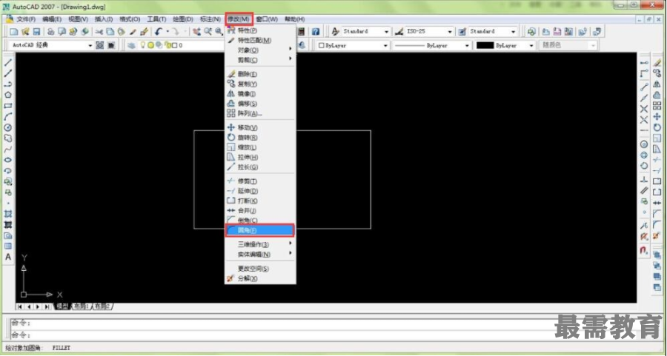Expand the 实体编辑(N) submenu
This screenshot has width=667, height=356.
[260, 254]
